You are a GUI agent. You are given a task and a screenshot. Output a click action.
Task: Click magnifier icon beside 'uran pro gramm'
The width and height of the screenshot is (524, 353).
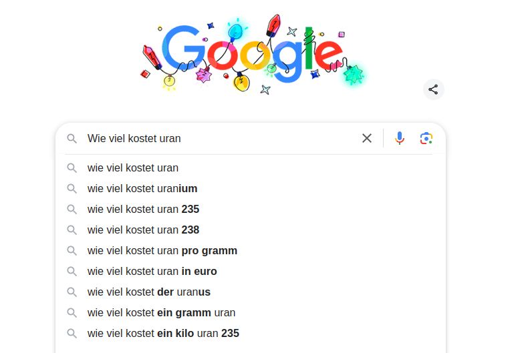tap(72, 251)
